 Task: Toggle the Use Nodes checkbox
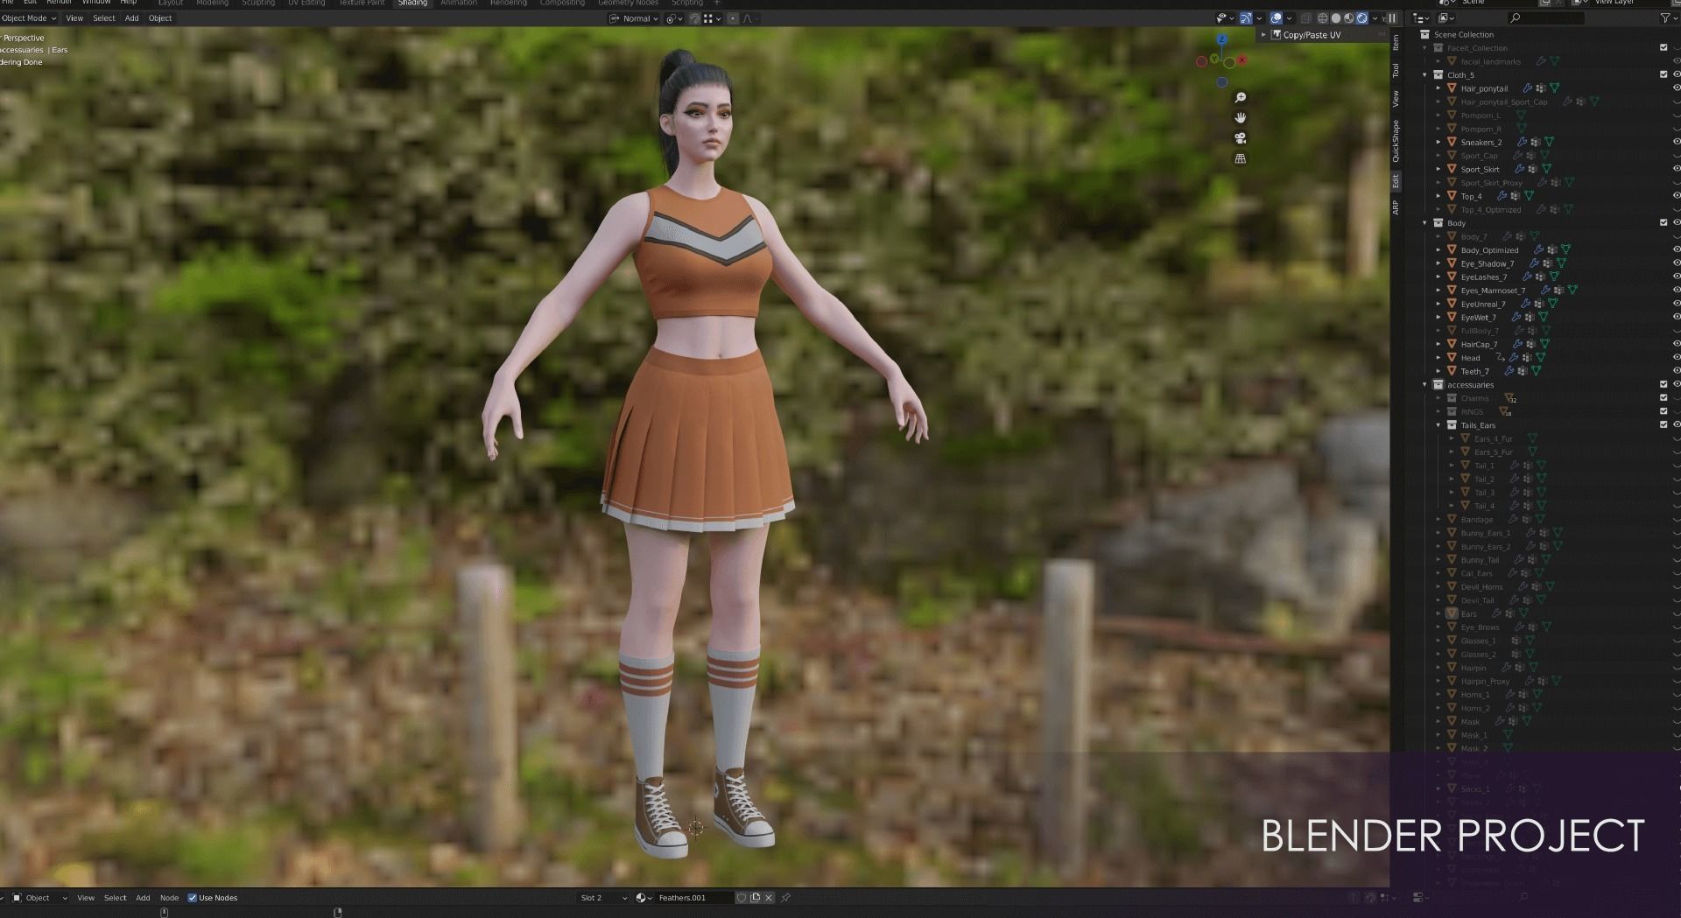192,898
